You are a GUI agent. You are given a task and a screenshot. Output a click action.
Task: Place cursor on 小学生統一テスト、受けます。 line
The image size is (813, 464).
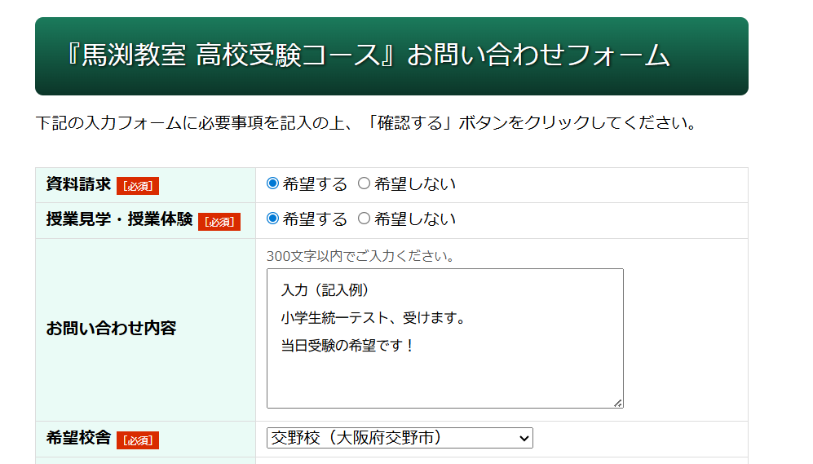[373, 317]
